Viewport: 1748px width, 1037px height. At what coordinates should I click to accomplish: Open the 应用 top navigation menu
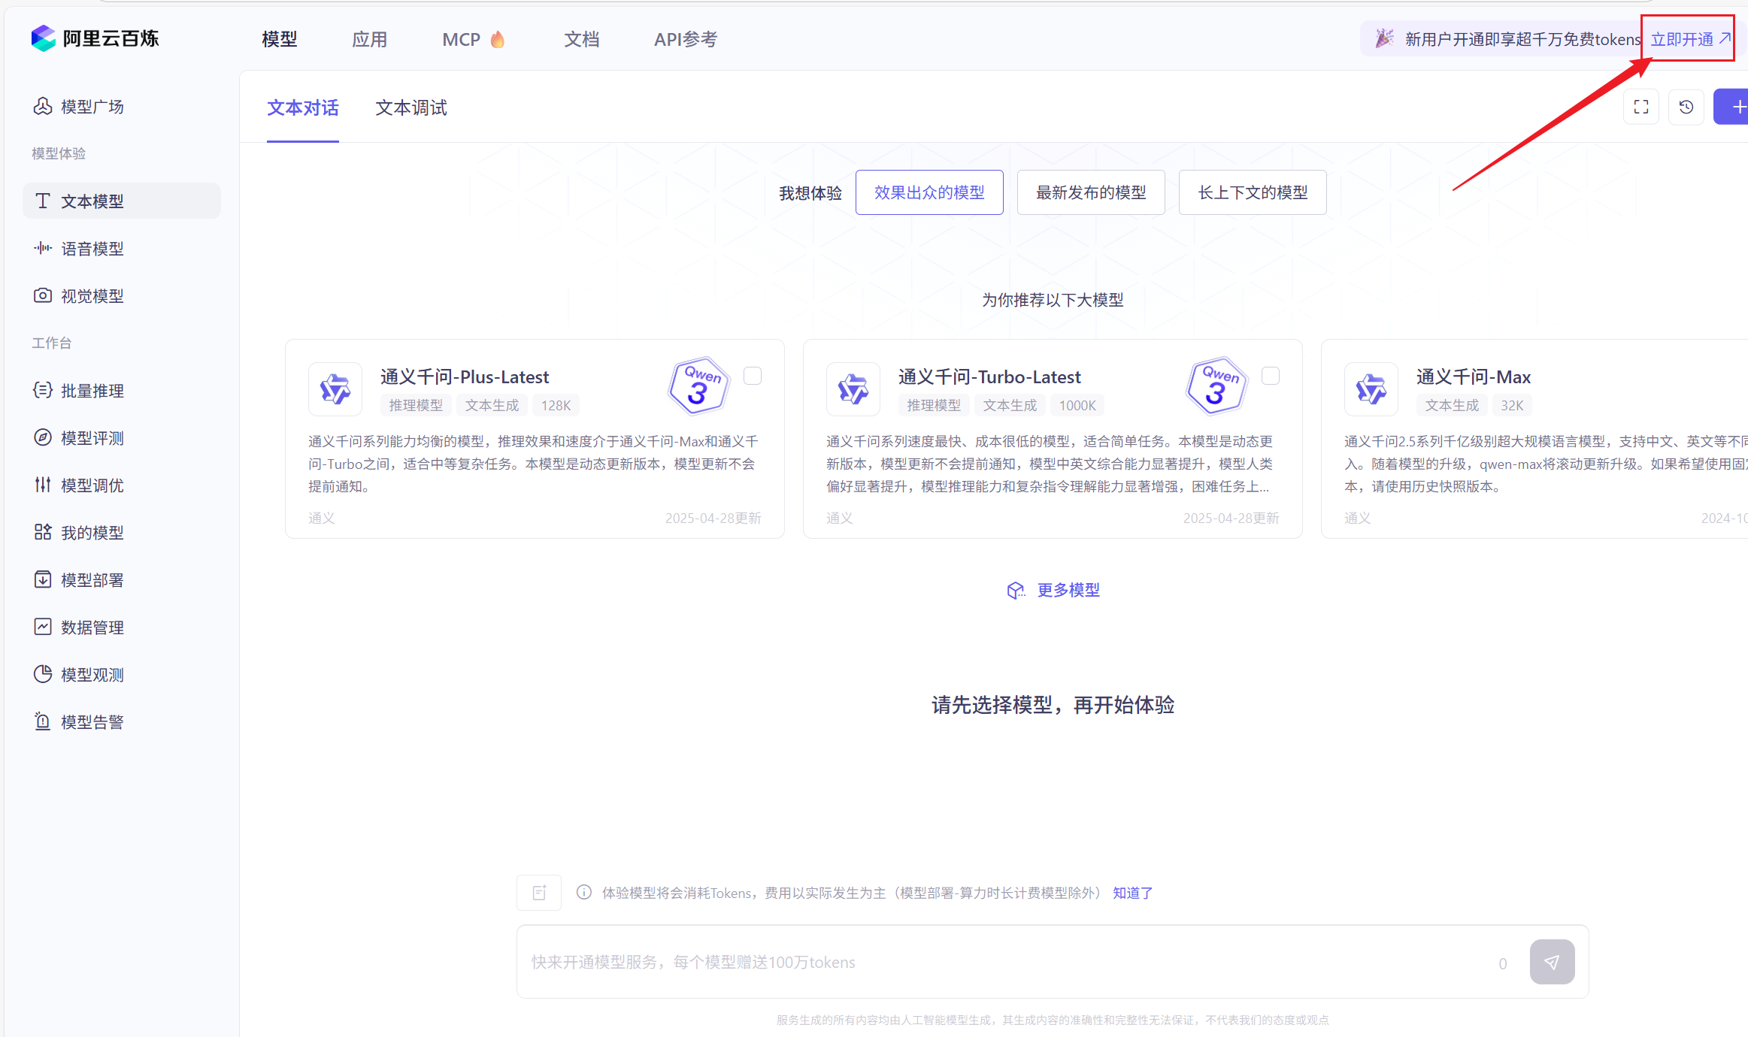[370, 39]
